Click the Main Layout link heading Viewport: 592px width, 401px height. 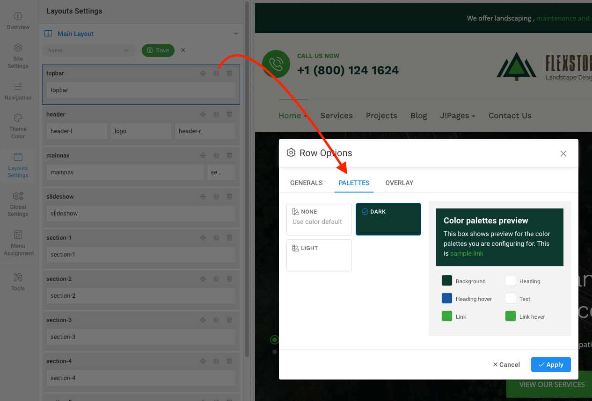tap(75, 34)
